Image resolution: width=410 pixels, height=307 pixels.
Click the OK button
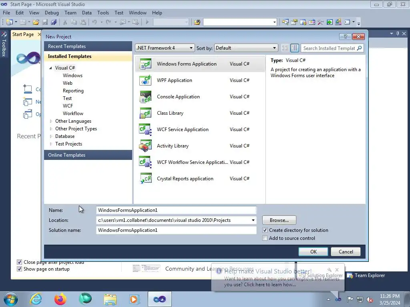click(313, 252)
